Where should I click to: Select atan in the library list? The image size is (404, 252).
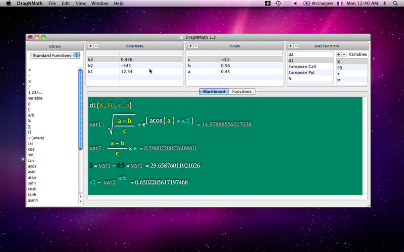pos(32,177)
